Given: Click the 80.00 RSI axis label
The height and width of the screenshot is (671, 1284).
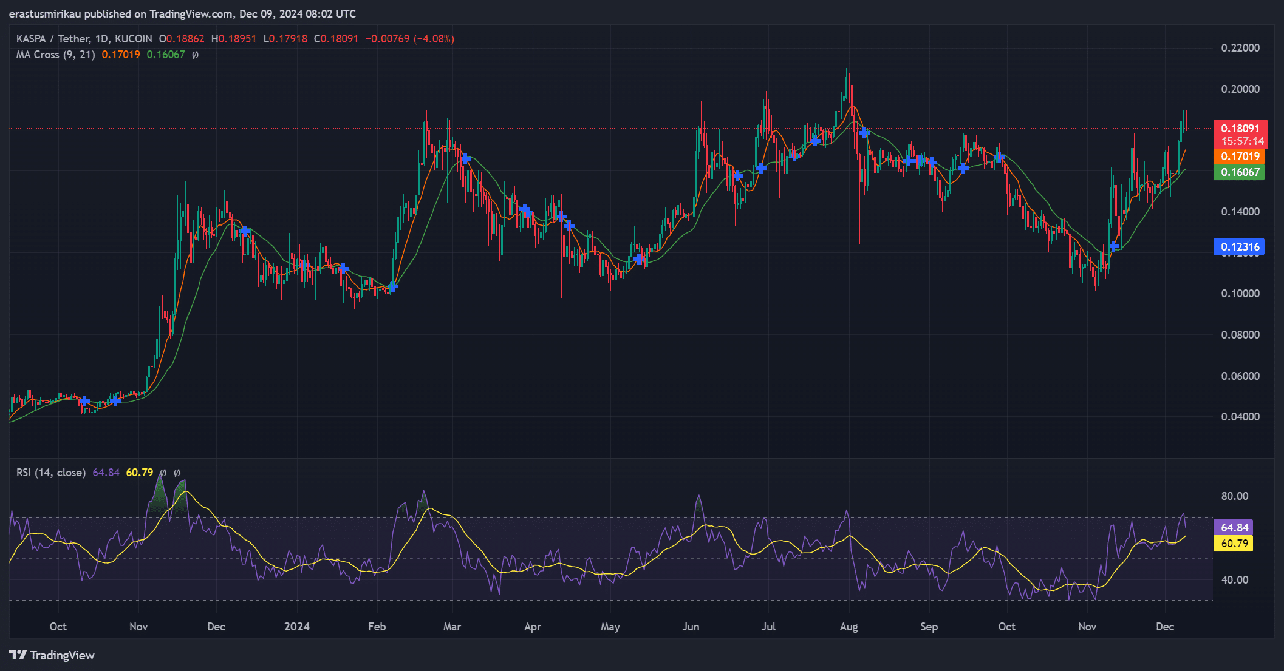Looking at the screenshot, I should pyautogui.click(x=1235, y=496).
